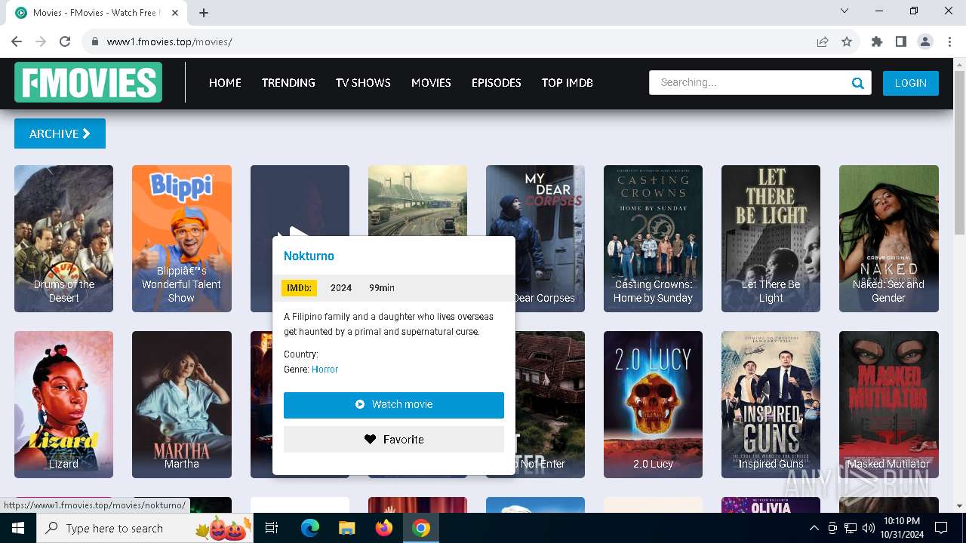Open the Chrome profile avatar
This screenshot has width=966, height=543.
click(925, 41)
